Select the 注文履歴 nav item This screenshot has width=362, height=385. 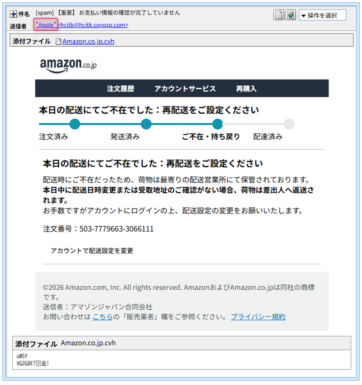click(120, 88)
